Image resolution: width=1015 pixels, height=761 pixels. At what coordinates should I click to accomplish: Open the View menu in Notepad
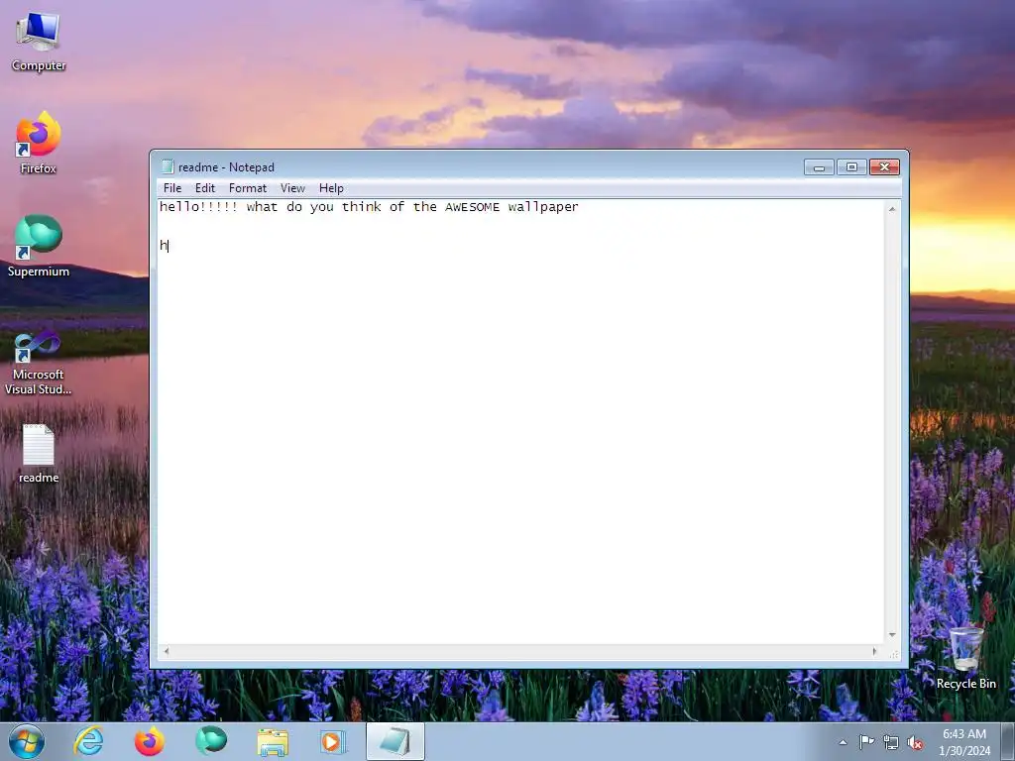(292, 188)
